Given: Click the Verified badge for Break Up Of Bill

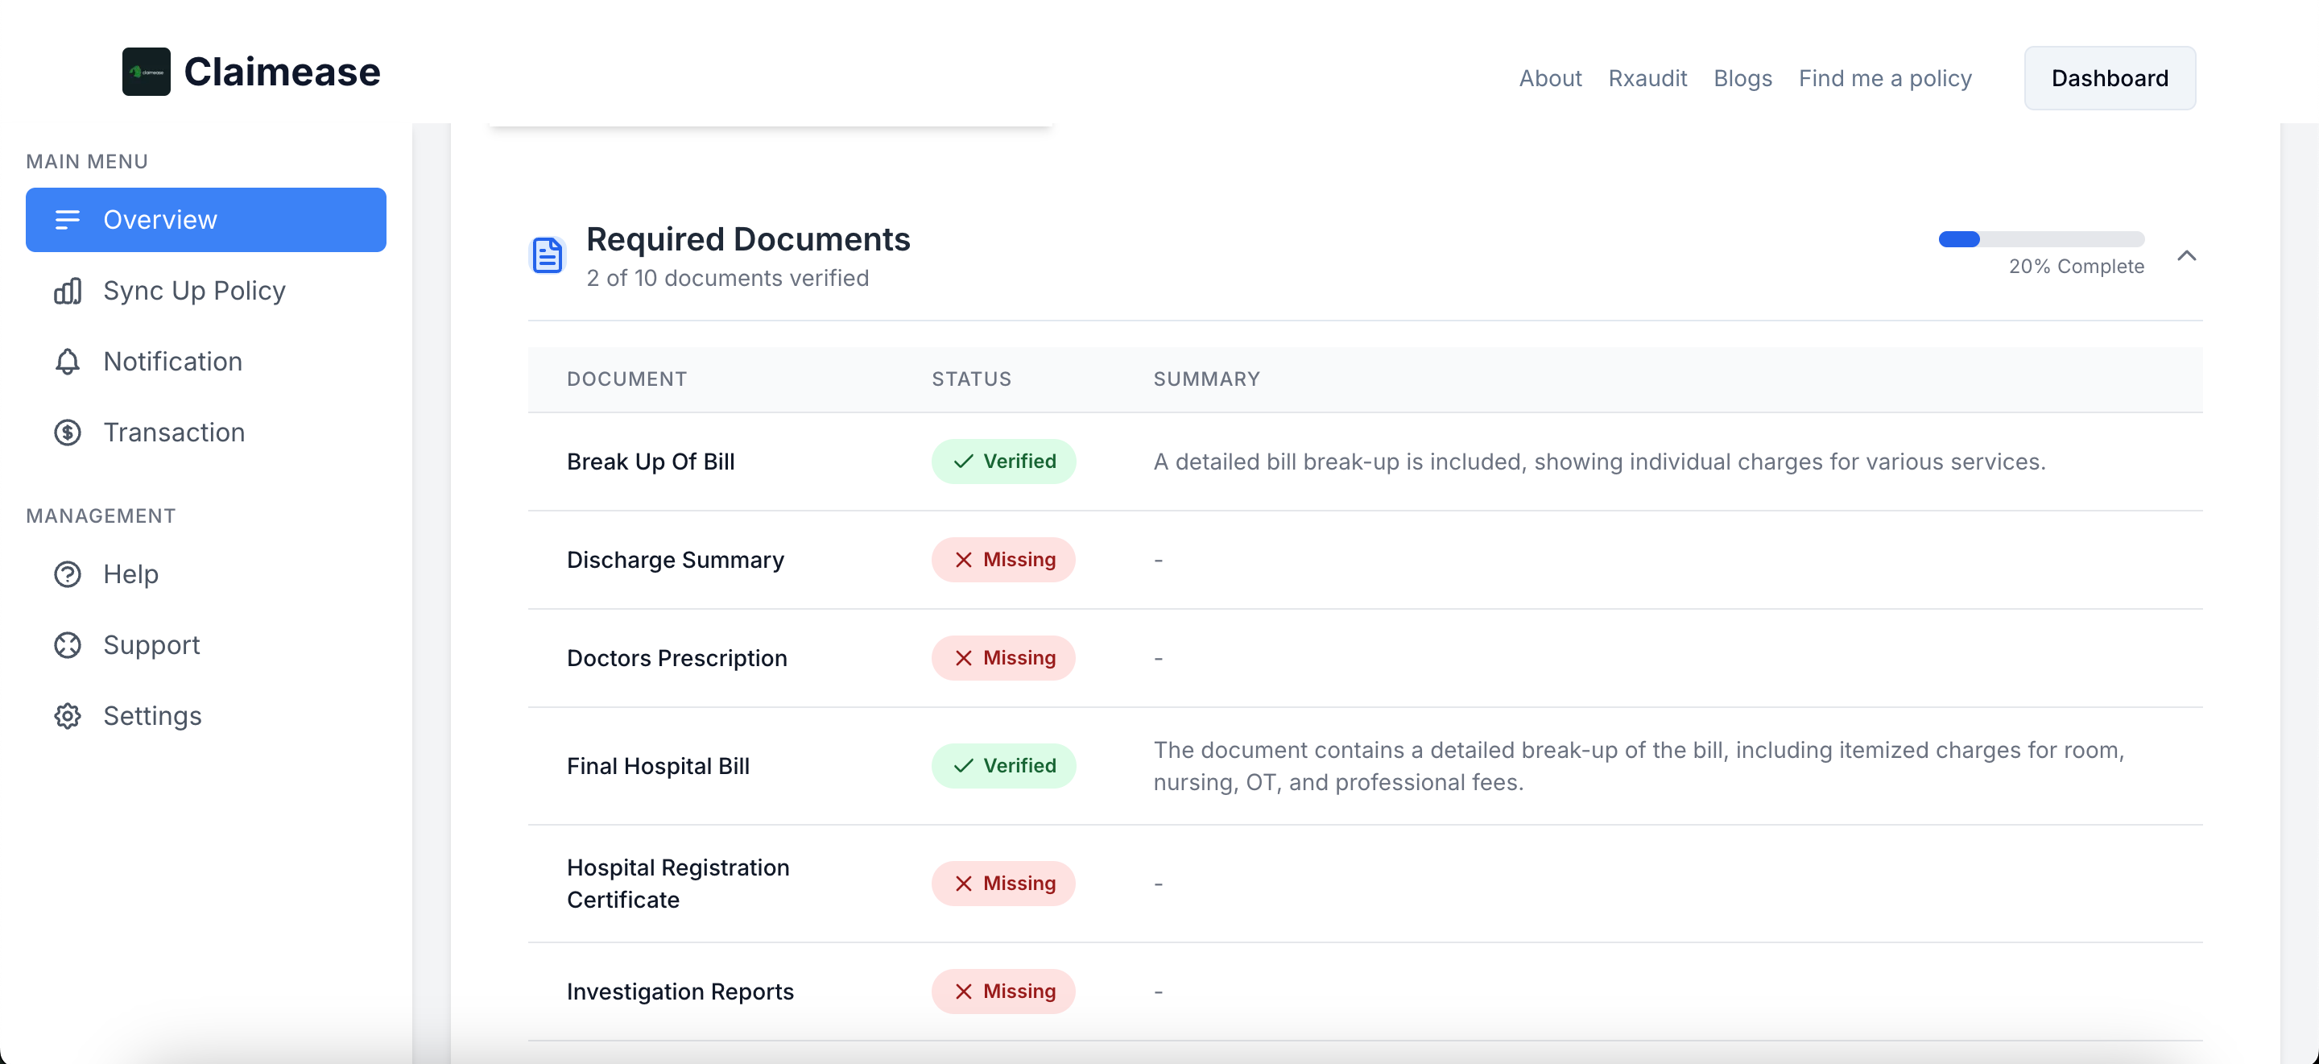Looking at the screenshot, I should tap(1002, 462).
